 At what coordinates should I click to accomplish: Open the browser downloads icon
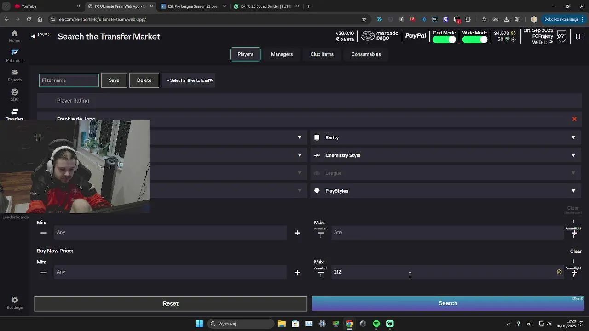(506, 19)
